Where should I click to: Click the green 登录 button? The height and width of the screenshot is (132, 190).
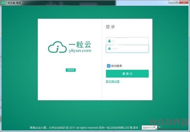point(127,74)
